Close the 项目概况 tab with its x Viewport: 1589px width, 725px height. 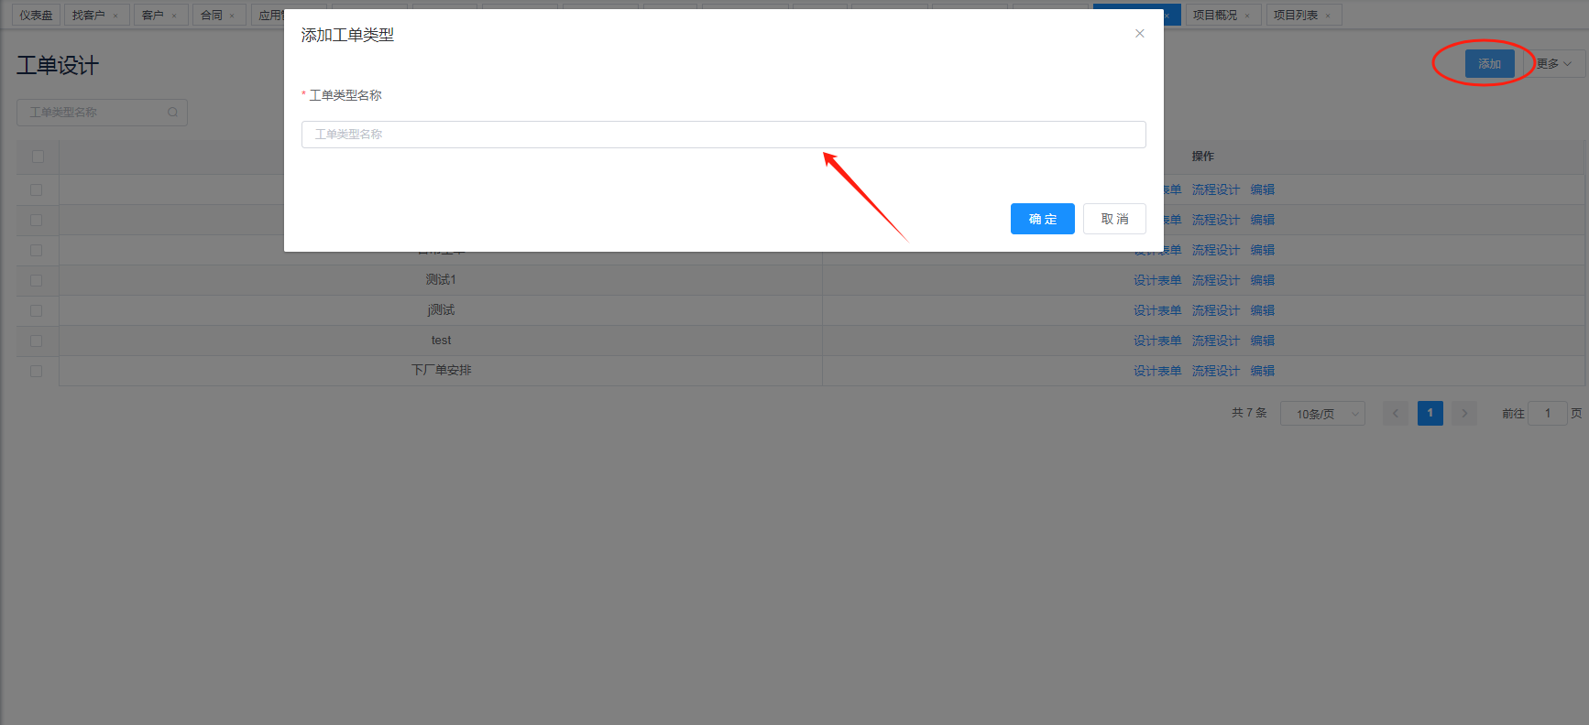point(1247,16)
